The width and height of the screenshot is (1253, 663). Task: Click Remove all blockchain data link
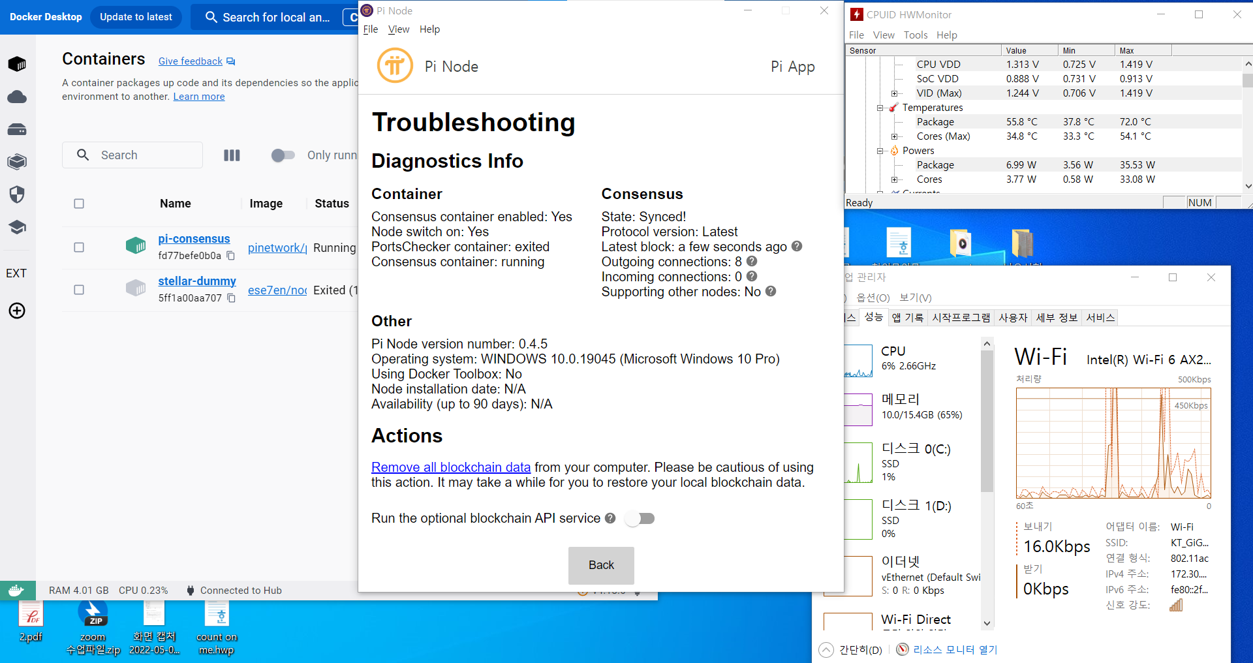click(x=451, y=467)
